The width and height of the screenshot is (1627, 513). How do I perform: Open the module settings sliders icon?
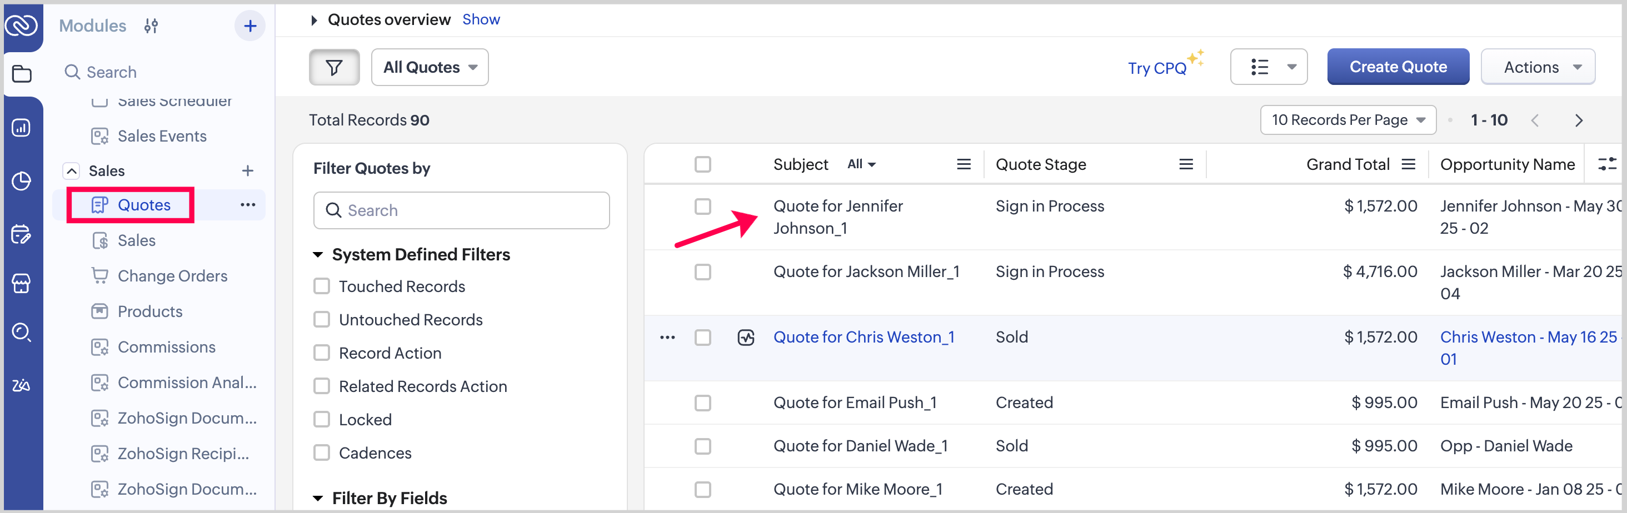[151, 26]
